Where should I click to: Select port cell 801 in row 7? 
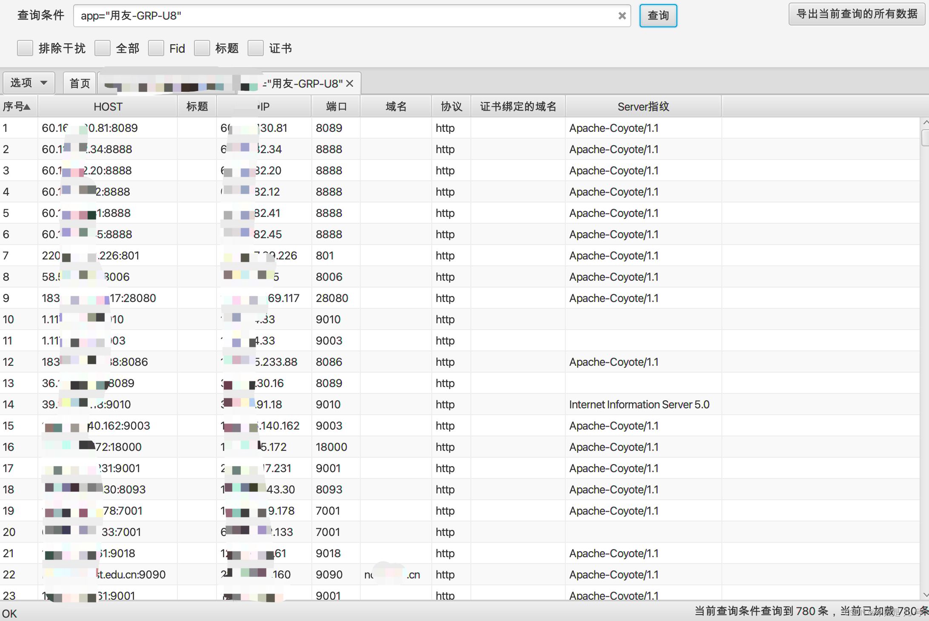click(x=336, y=256)
